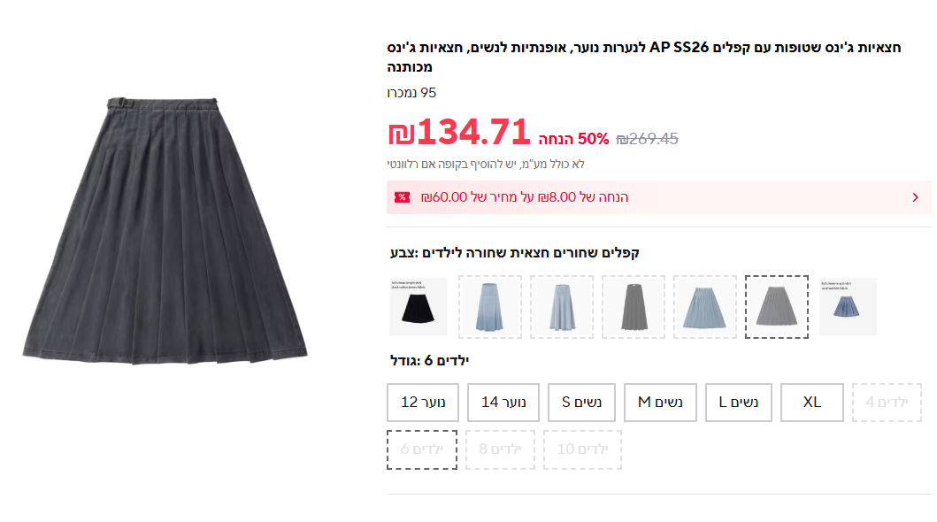Select size נוער 12
The width and height of the screenshot is (937, 522).
coord(423,403)
